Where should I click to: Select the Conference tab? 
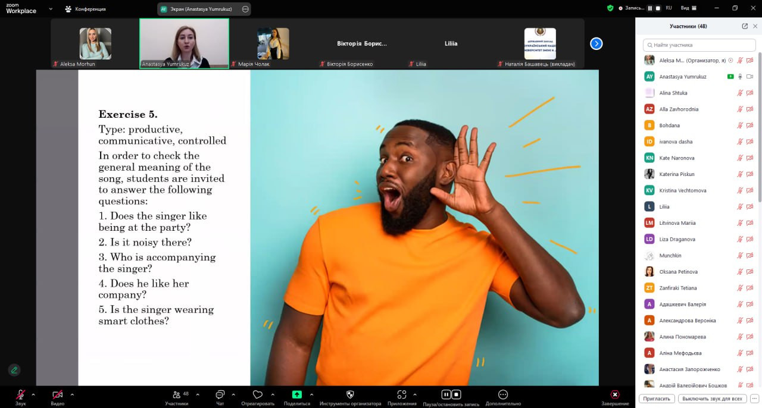pos(86,9)
